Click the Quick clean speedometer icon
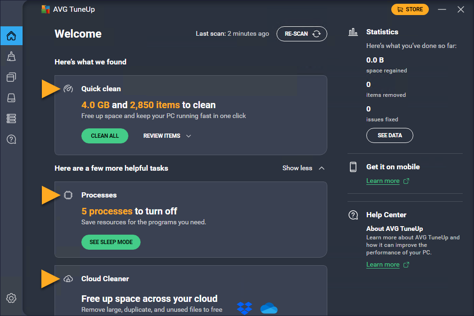 click(x=68, y=88)
